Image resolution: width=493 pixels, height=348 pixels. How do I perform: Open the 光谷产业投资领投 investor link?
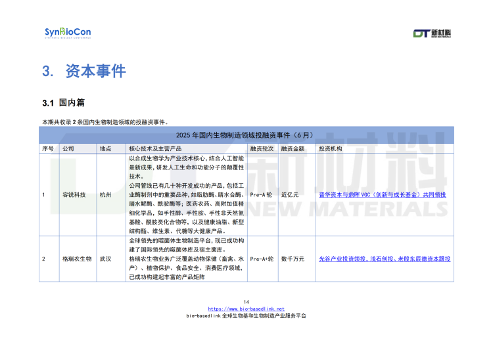385,259
